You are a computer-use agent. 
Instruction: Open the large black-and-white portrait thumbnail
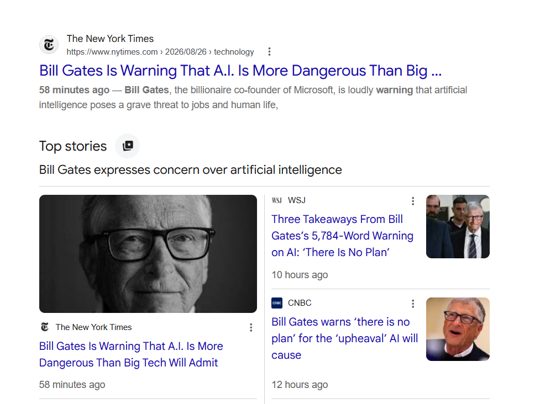tap(148, 254)
